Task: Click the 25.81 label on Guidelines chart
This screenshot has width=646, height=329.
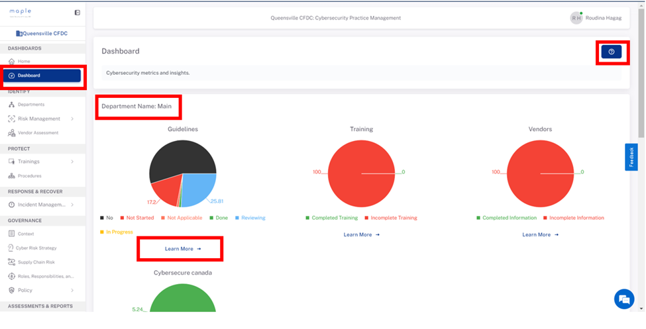Action: 217,202
